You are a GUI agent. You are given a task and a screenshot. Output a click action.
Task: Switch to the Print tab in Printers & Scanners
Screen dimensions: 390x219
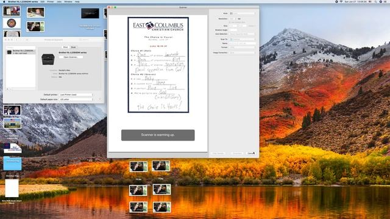[x=65, y=47]
